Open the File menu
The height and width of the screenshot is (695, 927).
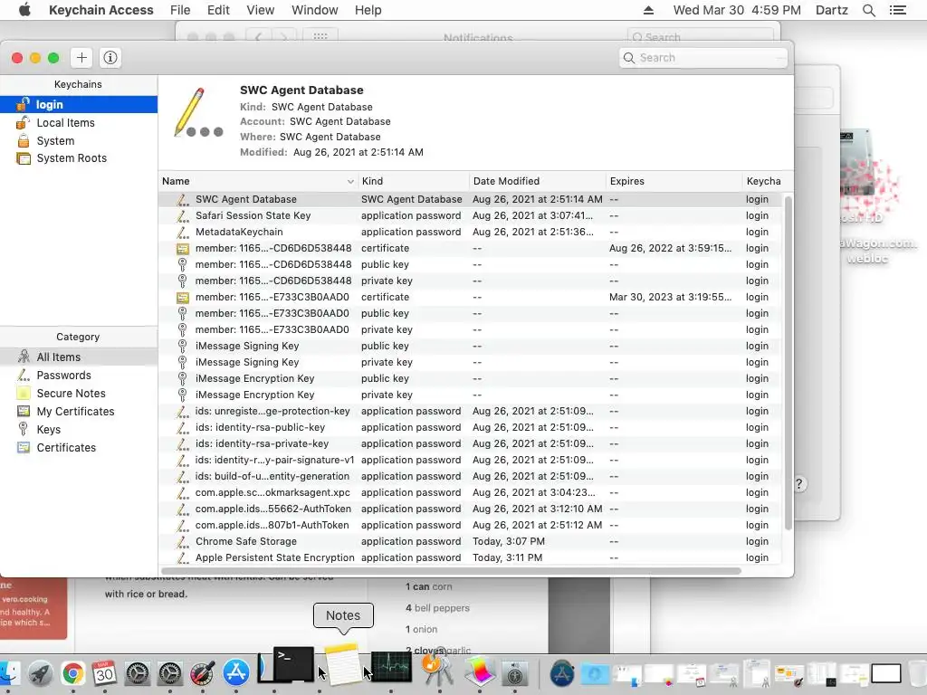click(x=180, y=10)
